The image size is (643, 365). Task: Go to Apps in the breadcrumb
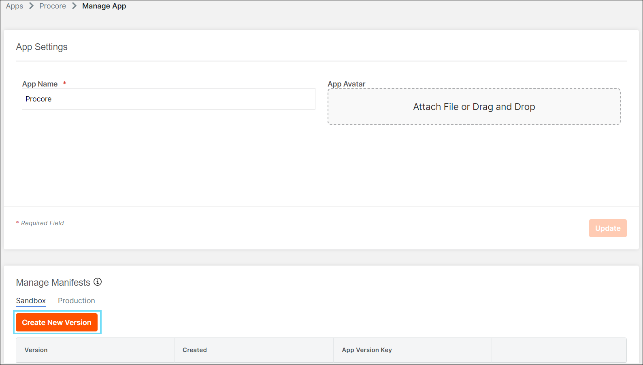15,6
